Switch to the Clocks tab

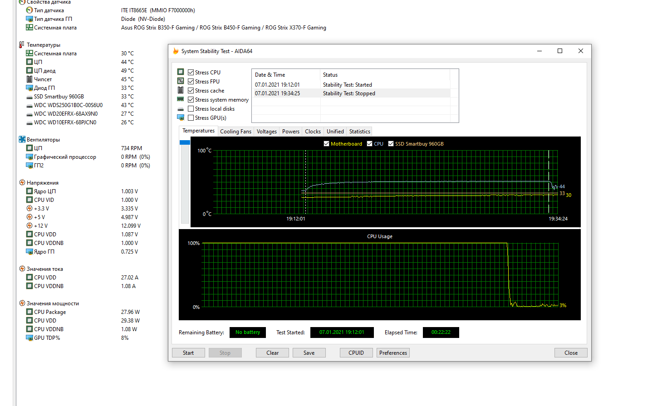click(x=313, y=132)
